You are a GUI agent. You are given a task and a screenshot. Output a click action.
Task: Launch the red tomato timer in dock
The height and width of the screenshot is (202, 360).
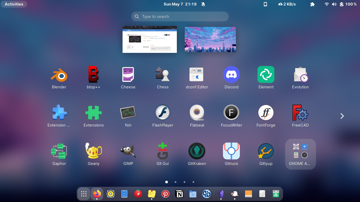click(x=138, y=194)
